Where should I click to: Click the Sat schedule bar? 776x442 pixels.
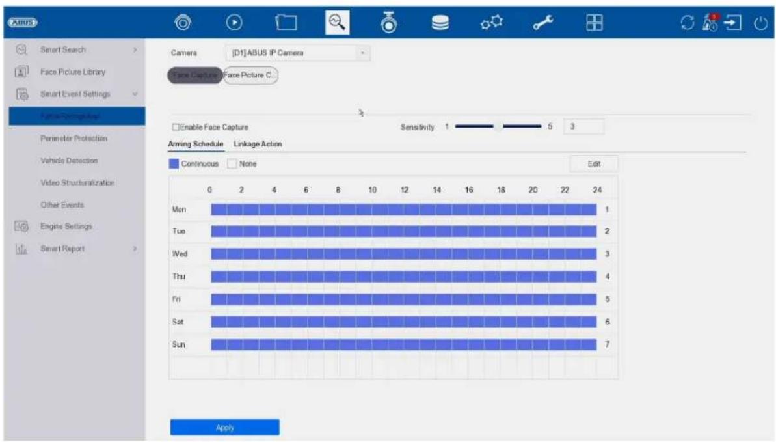(403, 322)
